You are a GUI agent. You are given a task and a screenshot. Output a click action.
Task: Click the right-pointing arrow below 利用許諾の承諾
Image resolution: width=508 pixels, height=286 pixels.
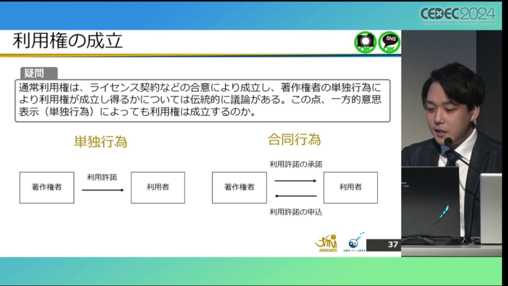[296, 181]
